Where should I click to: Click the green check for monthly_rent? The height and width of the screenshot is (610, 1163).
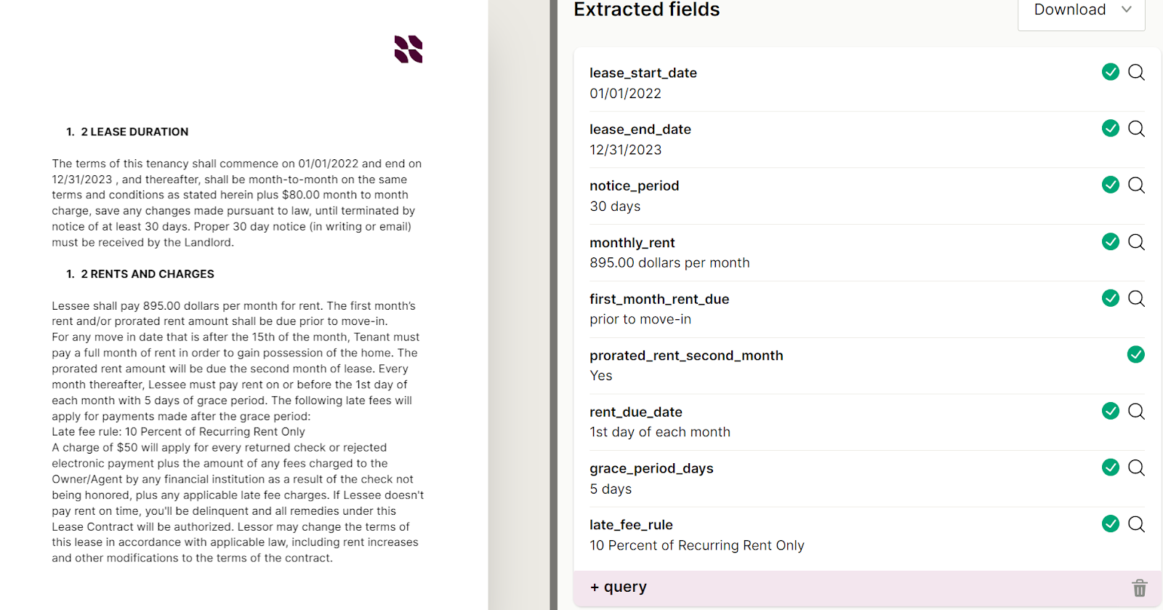coord(1111,241)
